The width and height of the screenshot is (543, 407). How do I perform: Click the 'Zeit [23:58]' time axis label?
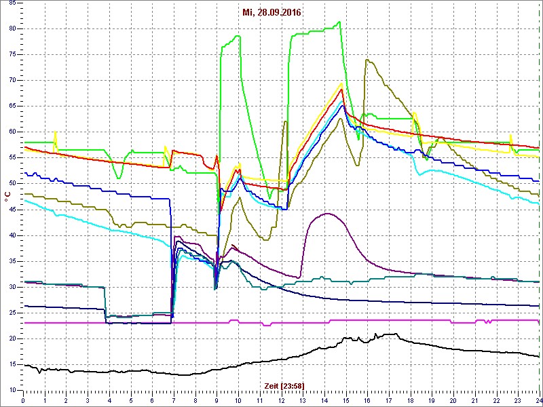(284, 385)
